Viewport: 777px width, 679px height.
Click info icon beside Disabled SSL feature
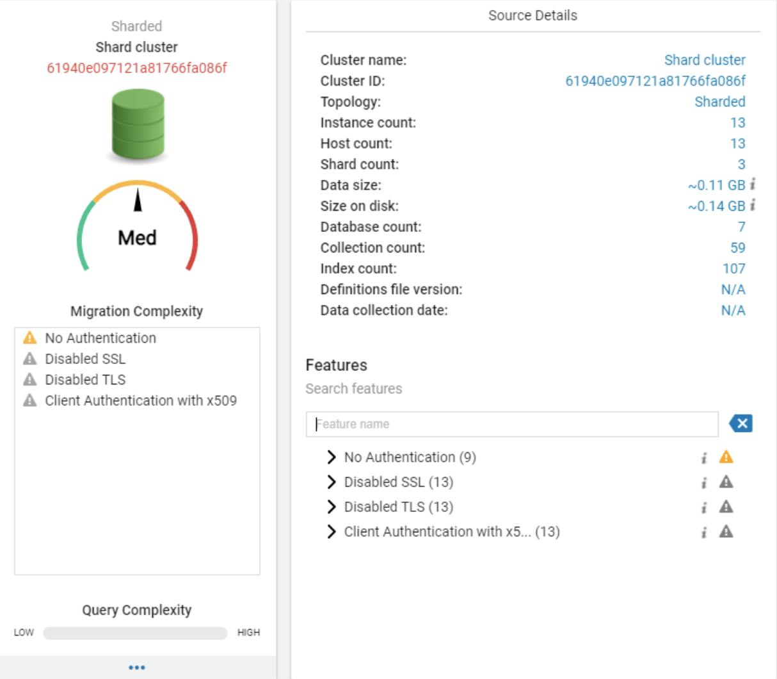tap(703, 482)
